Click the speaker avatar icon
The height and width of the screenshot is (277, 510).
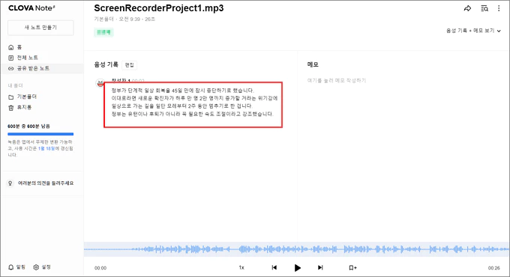pos(100,83)
